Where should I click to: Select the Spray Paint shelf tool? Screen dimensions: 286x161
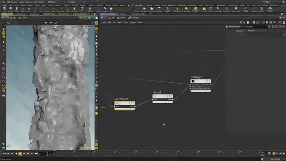coord(75,9)
